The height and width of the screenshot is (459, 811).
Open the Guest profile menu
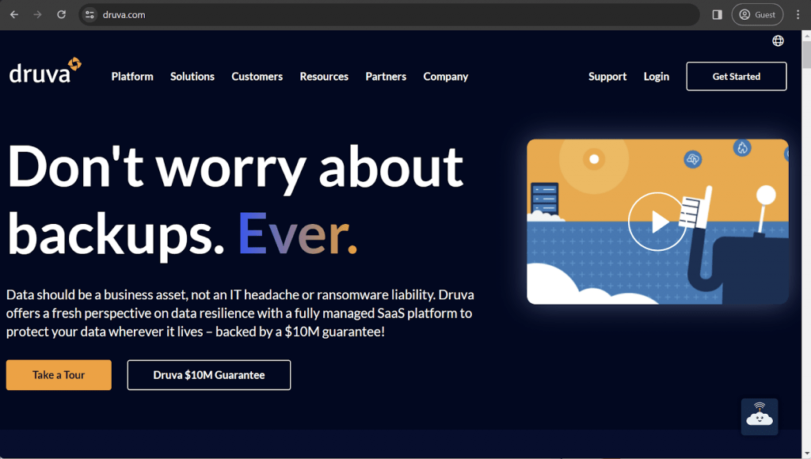[757, 14]
